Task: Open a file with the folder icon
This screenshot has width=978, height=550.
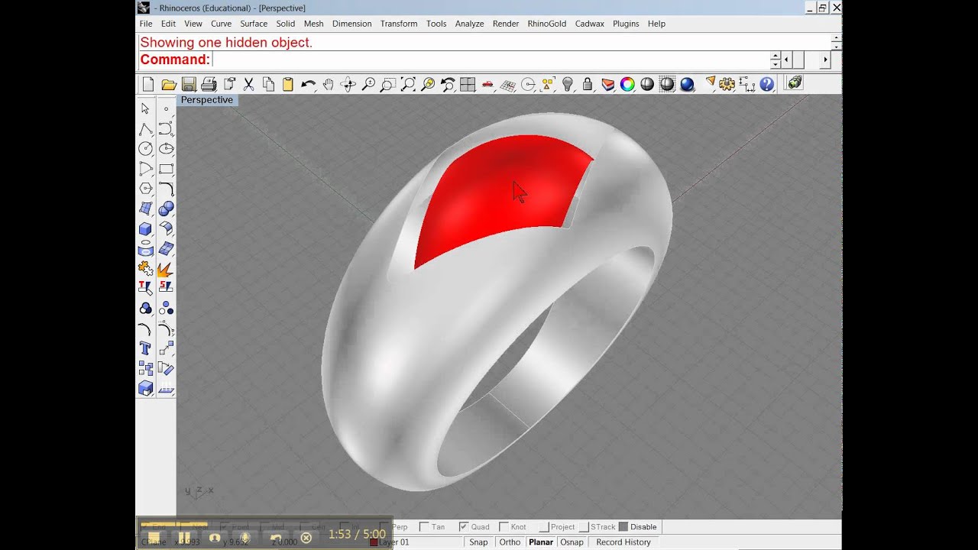Action: [169, 84]
